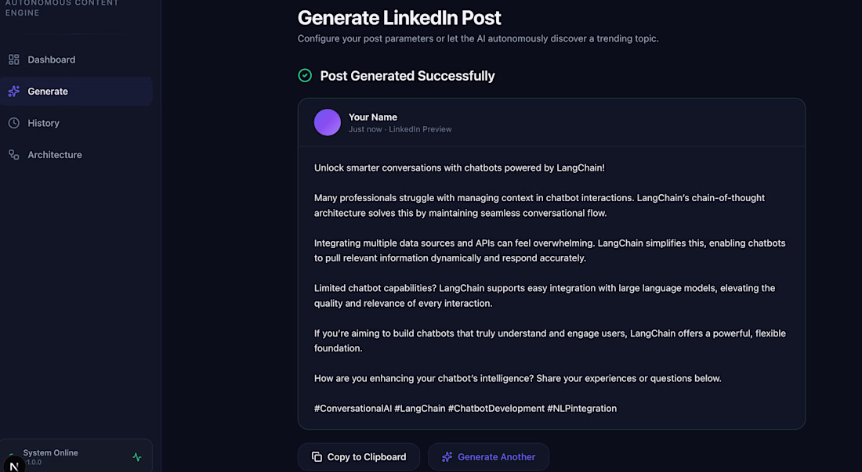Click Copy to Clipboard button
The height and width of the screenshot is (472, 862).
[x=358, y=456]
